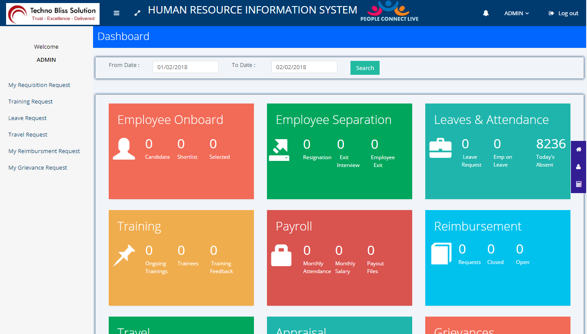Click the Monthly Attendance count

[x=307, y=250]
